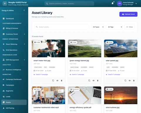The image size is (141, 113).
Task: Click the magnifier icon in the top search bar
Action: [x=47, y=4]
